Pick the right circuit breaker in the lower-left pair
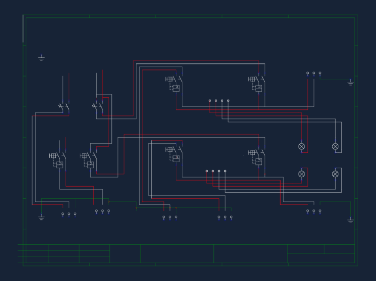This screenshot has height=281, width=376. tap(88, 160)
